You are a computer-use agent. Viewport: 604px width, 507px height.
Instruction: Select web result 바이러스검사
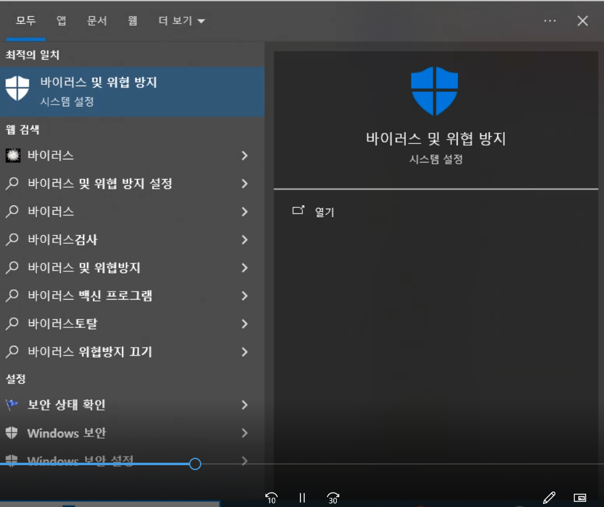tap(62, 240)
